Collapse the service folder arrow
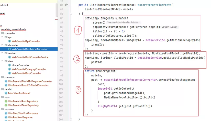 tap(2, 53)
